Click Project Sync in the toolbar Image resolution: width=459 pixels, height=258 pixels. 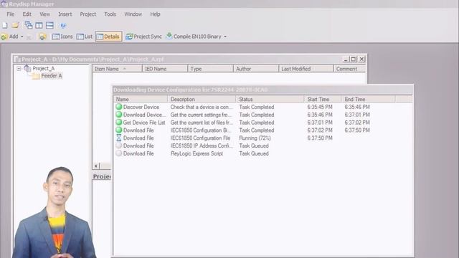143,37
